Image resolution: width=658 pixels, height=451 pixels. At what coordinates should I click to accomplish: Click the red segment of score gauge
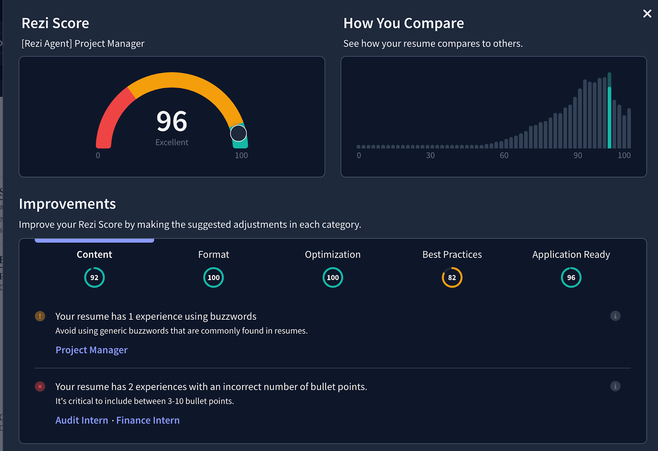(111, 119)
